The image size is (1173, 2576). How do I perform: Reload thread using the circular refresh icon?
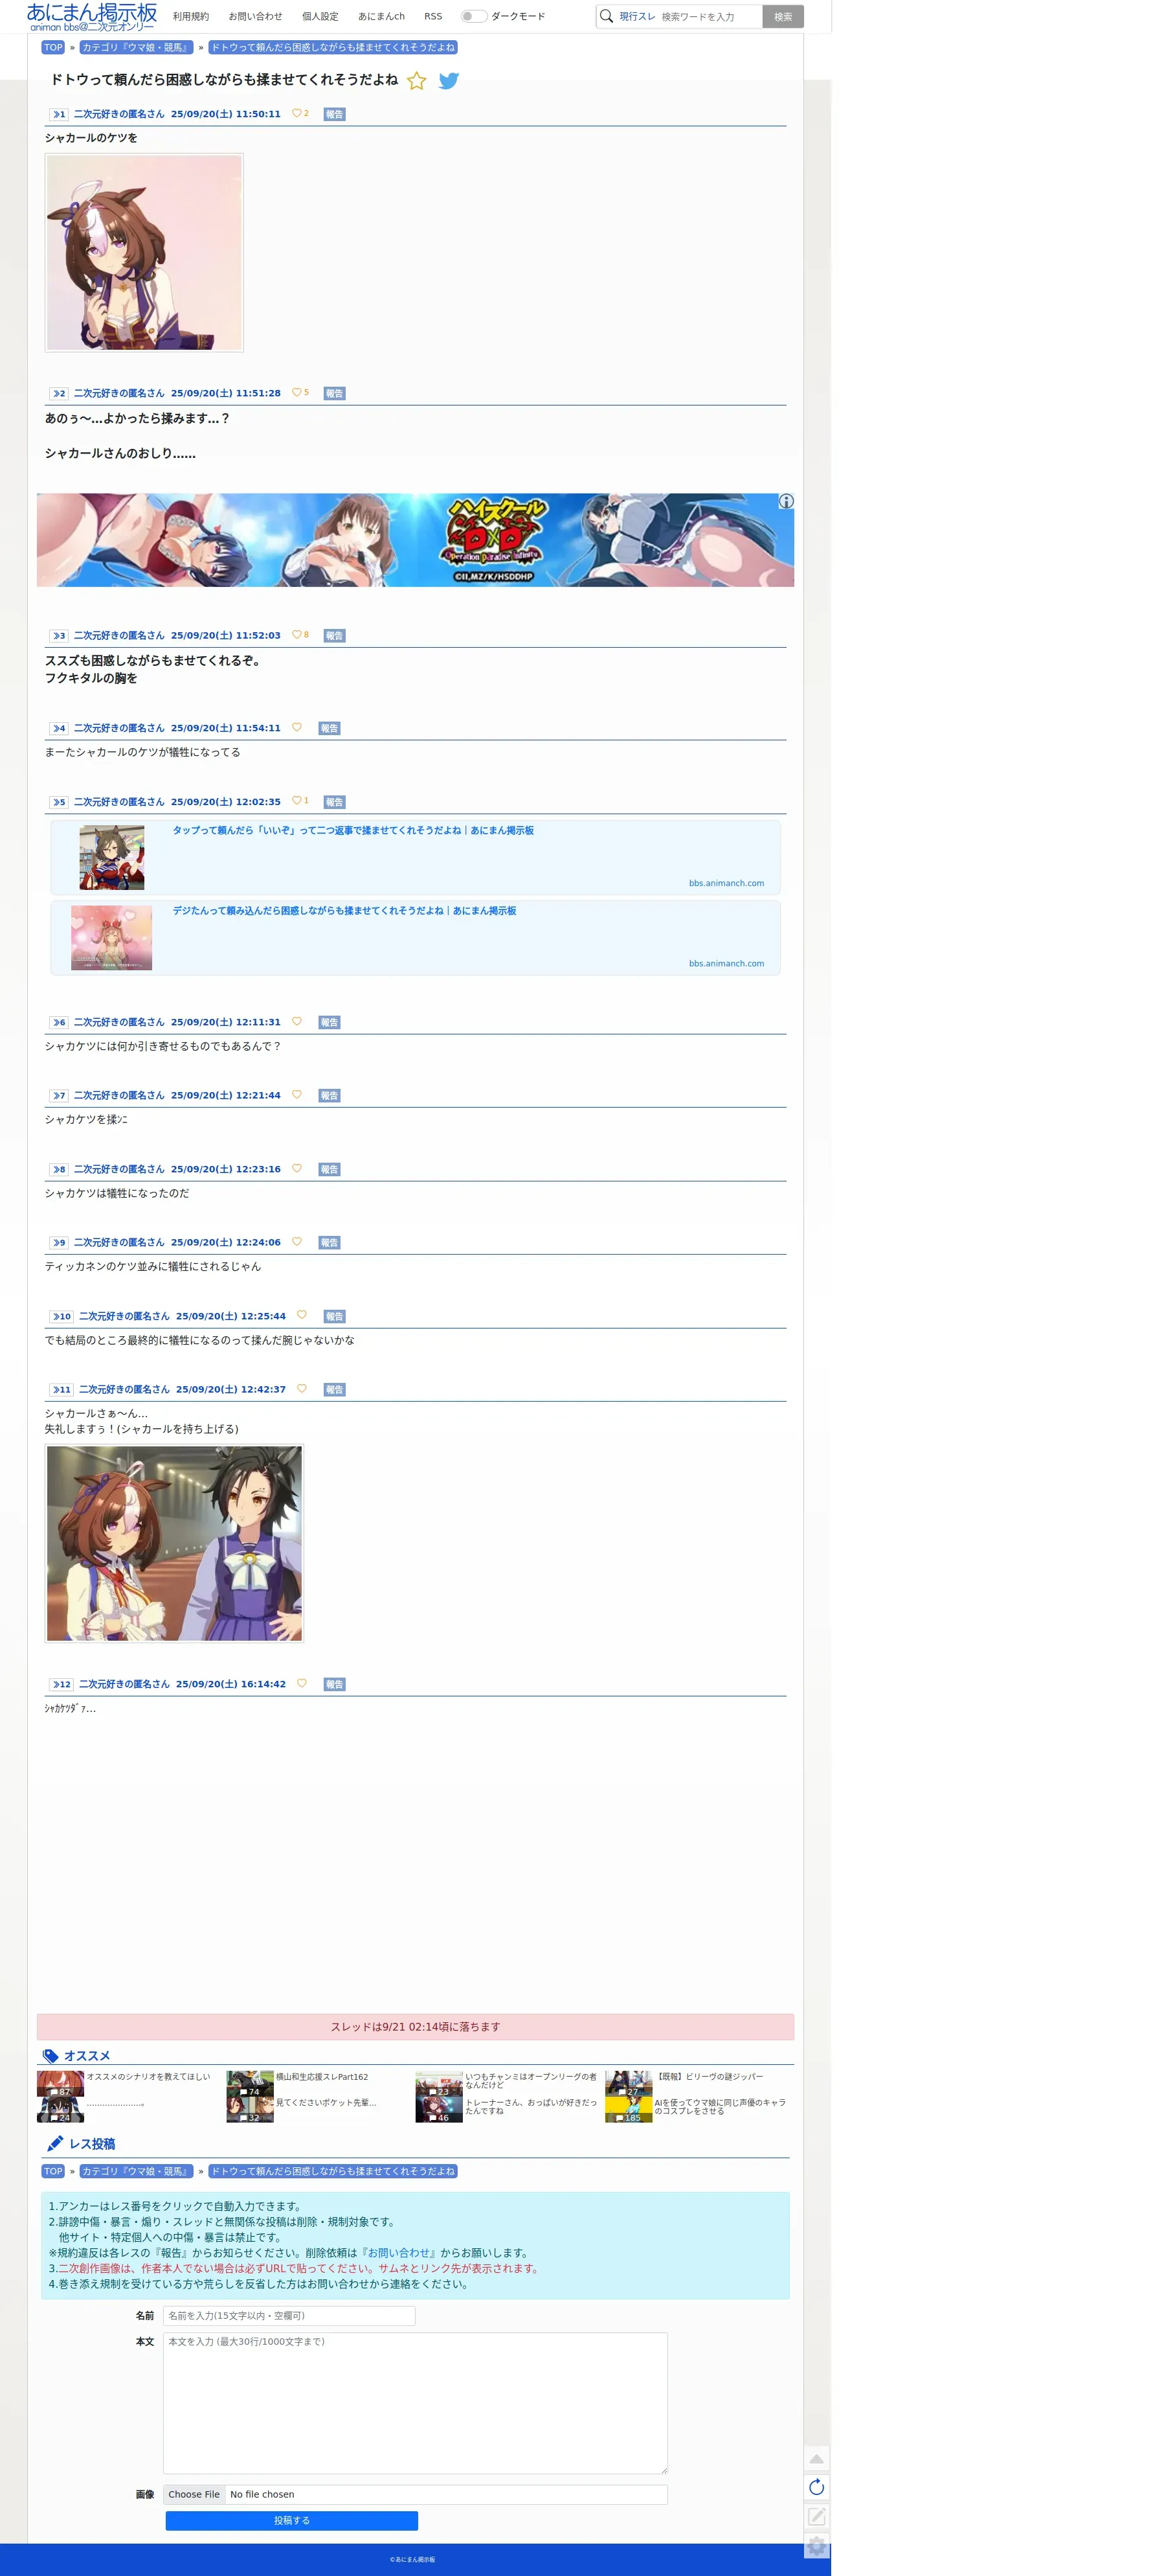pos(816,2487)
